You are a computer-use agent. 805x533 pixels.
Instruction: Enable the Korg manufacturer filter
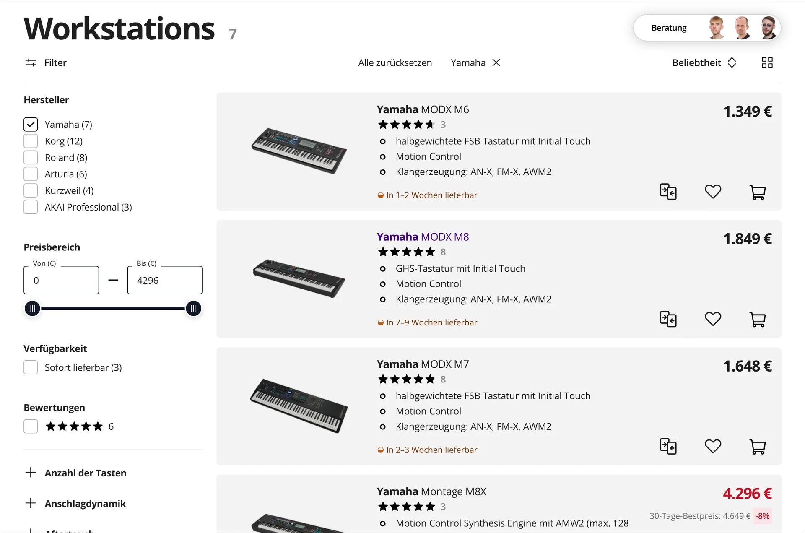(31, 141)
